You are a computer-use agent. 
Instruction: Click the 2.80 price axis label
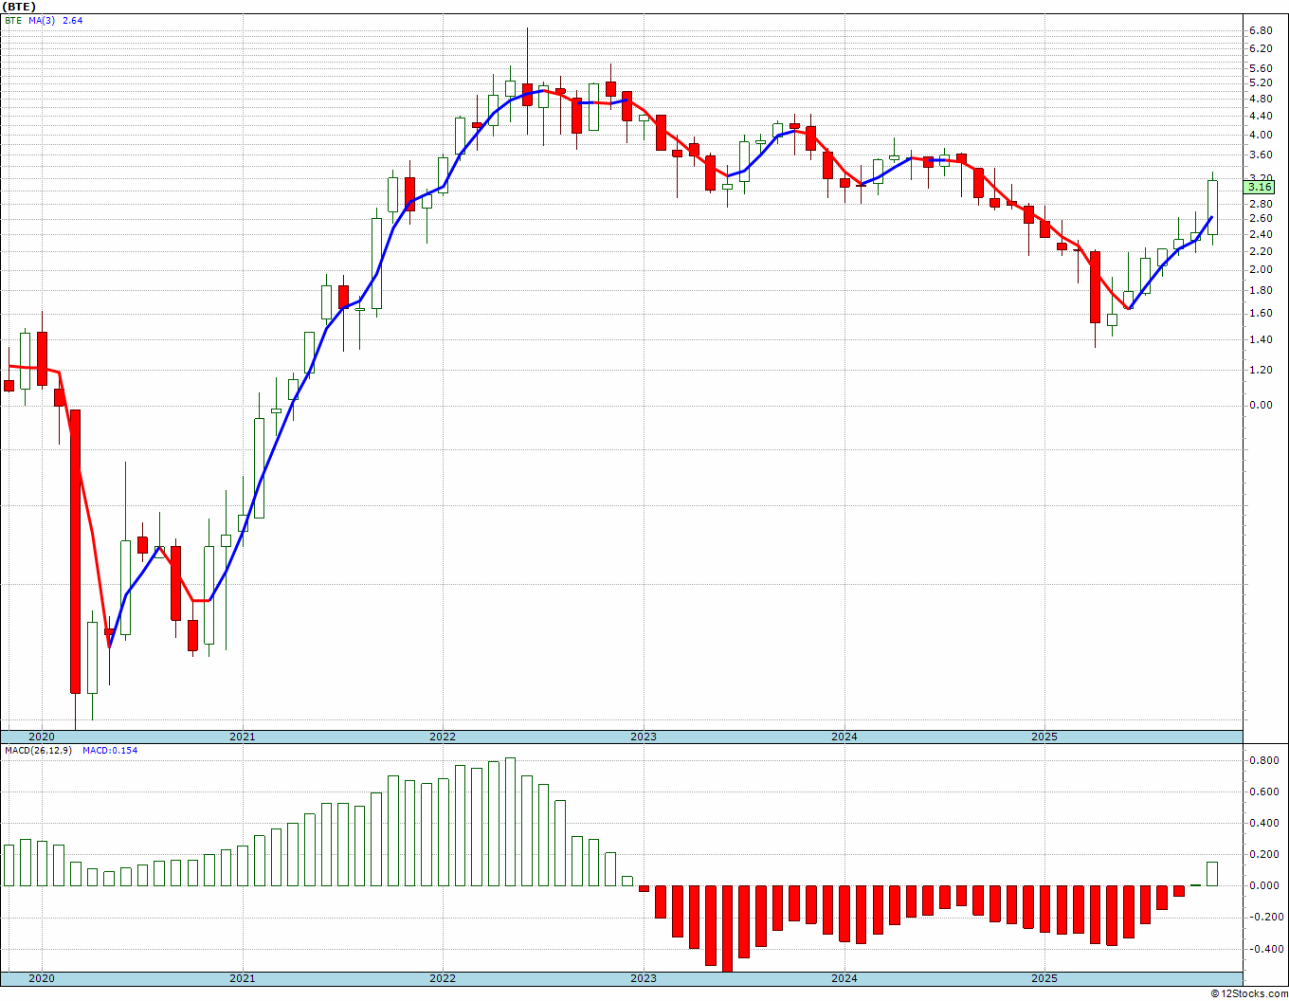(x=1260, y=204)
